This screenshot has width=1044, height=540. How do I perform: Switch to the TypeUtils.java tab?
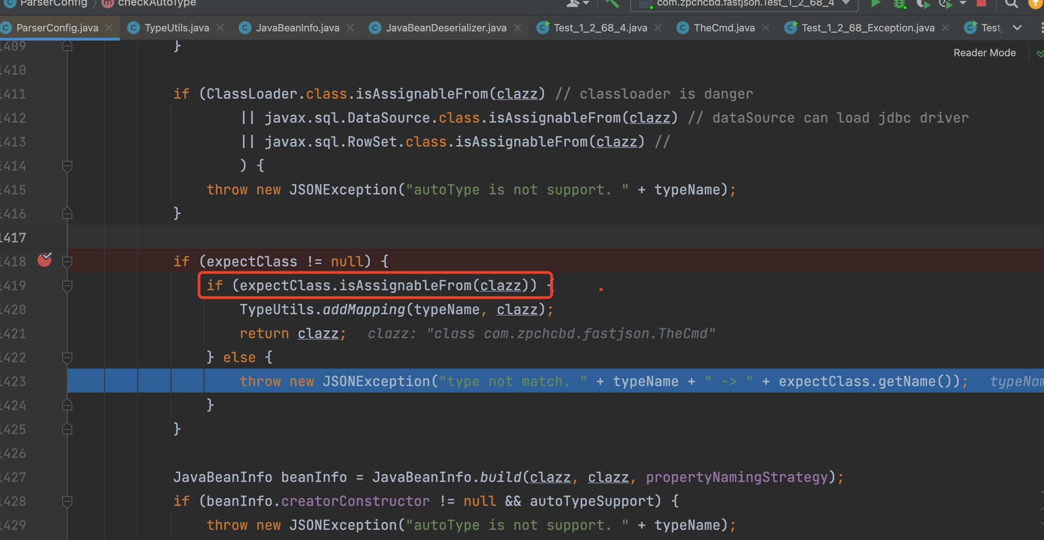[176, 28]
